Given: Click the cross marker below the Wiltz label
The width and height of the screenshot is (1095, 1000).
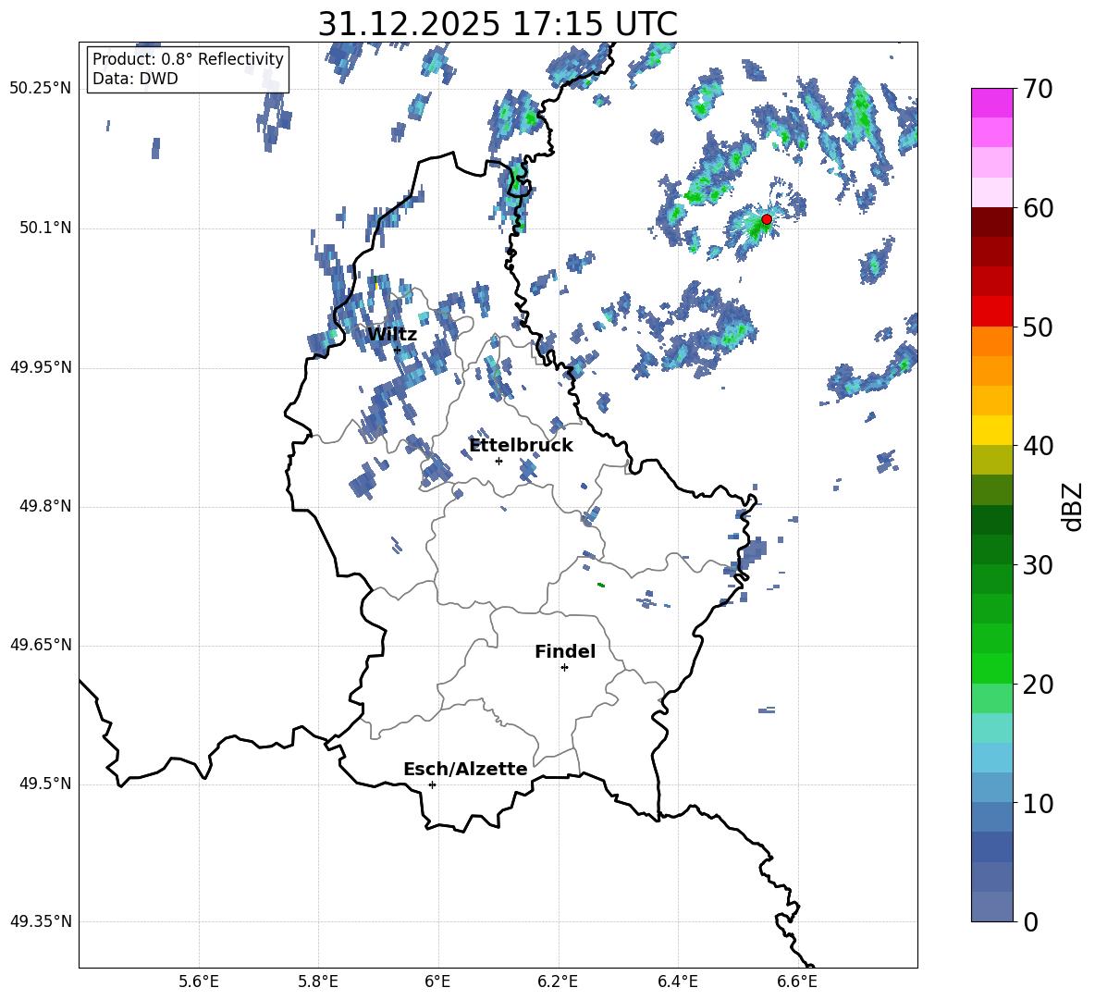Looking at the screenshot, I should (x=397, y=350).
